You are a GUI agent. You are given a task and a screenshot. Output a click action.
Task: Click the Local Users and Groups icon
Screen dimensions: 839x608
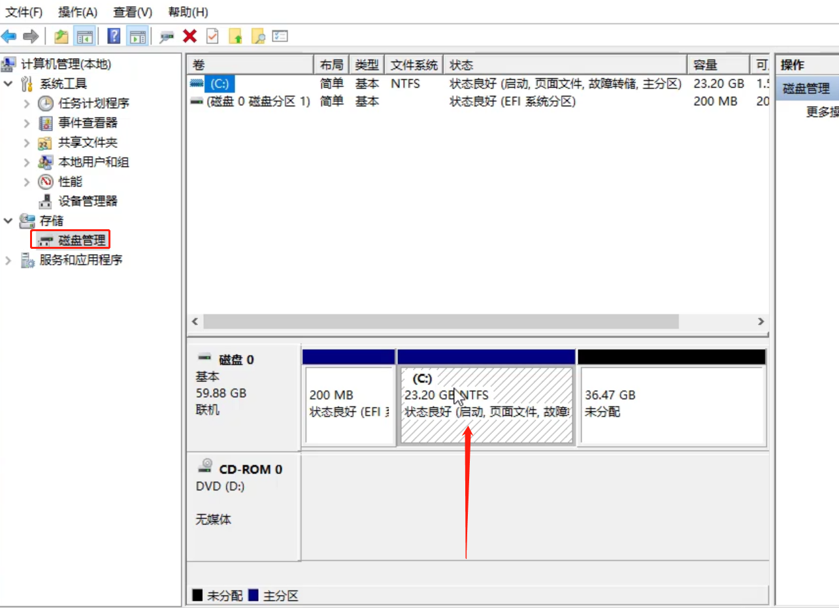click(46, 162)
